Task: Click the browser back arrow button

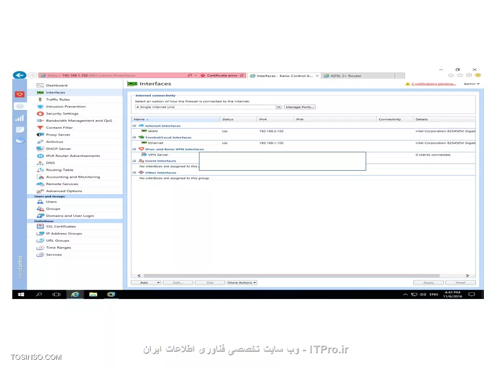Action: click(x=19, y=75)
